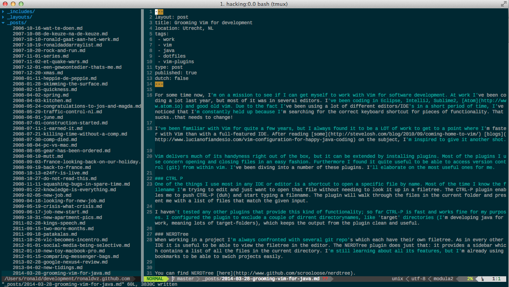Open 2014-03-28-grooming-vim-for-java.md in tree
The width and height of the screenshot is (509, 287).
pyautogui.click(x=62, y=273)
